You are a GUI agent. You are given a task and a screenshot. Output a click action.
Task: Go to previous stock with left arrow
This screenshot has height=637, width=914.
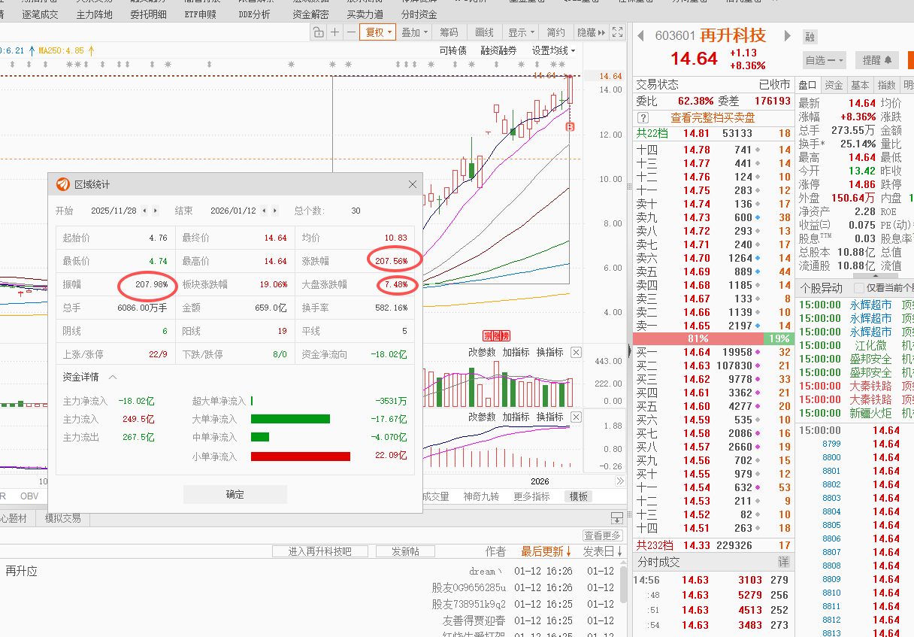click(640, 35)
